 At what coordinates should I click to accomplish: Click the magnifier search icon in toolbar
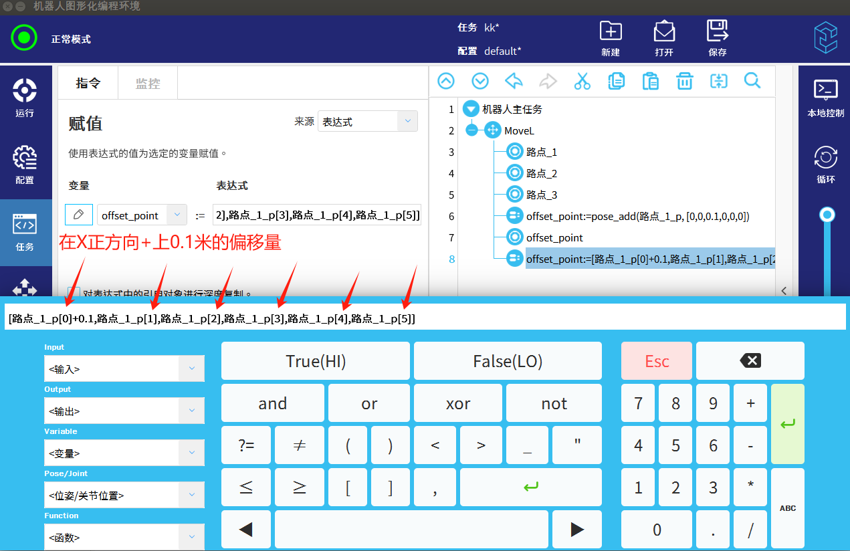click(752, 82)
